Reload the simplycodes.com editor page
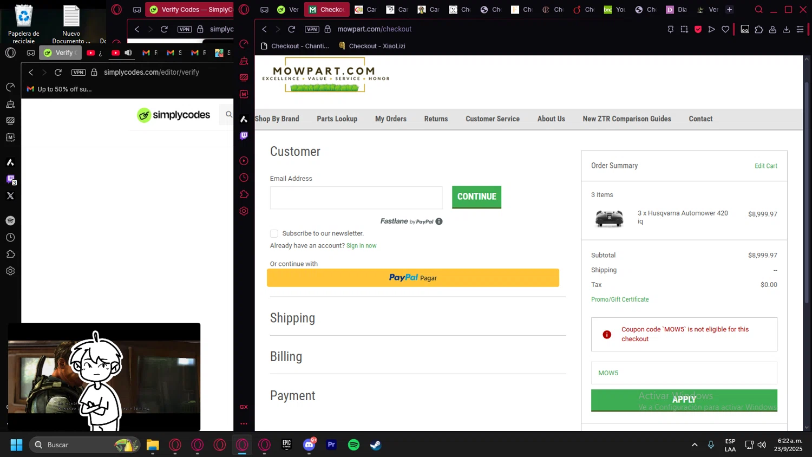Image resolution: width=812 pixels, height=457 pixels. [58, 72]
